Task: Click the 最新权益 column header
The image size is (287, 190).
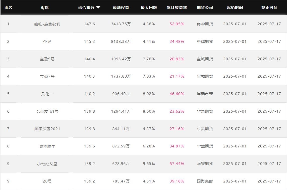Action: 121,8
